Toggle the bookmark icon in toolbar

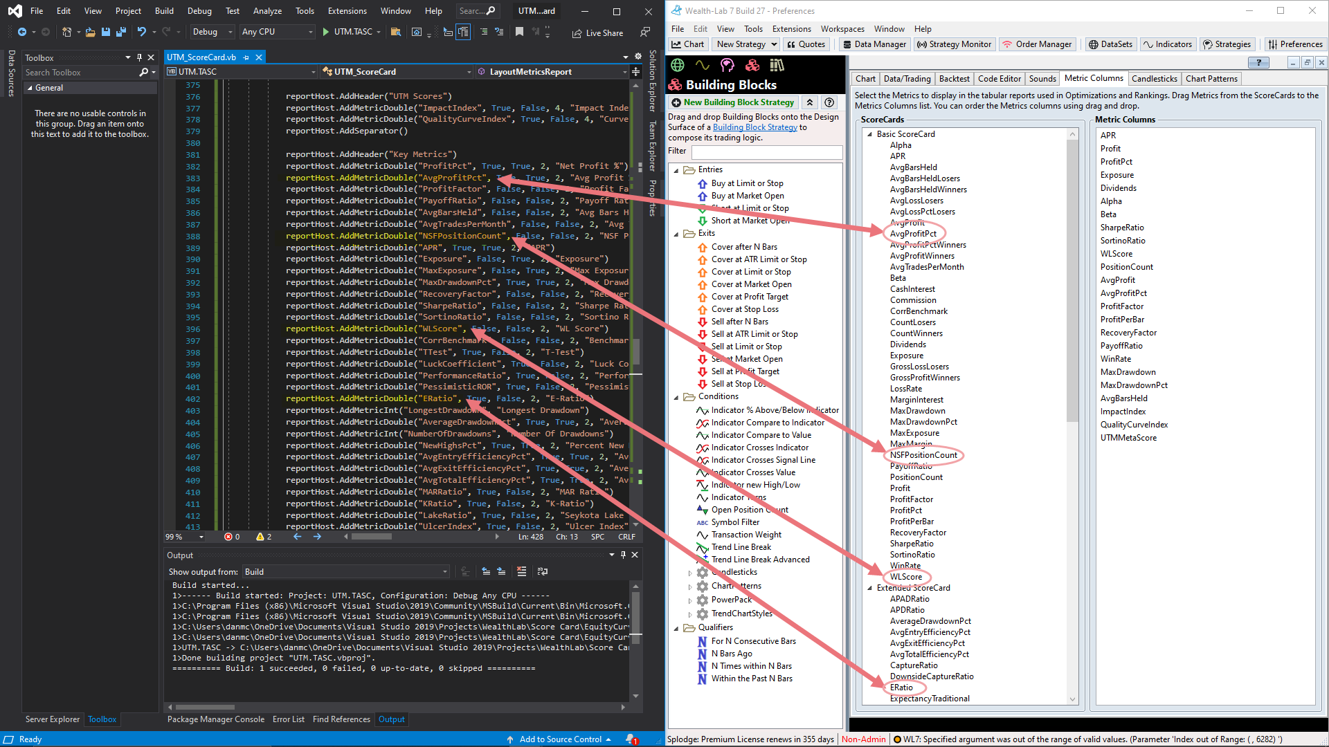[519, 32]
